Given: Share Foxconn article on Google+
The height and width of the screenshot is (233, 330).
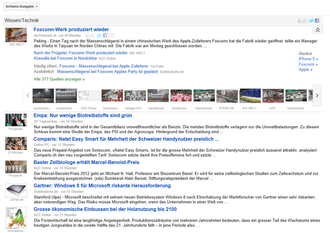Looking at the screenshot, I should pyautogui.click(x=90, y=36).
